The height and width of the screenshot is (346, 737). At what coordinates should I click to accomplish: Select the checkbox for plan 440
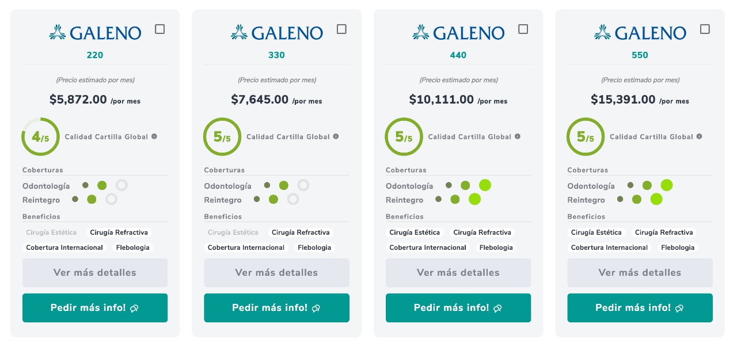pyautogui.click(x=523, y=29)
